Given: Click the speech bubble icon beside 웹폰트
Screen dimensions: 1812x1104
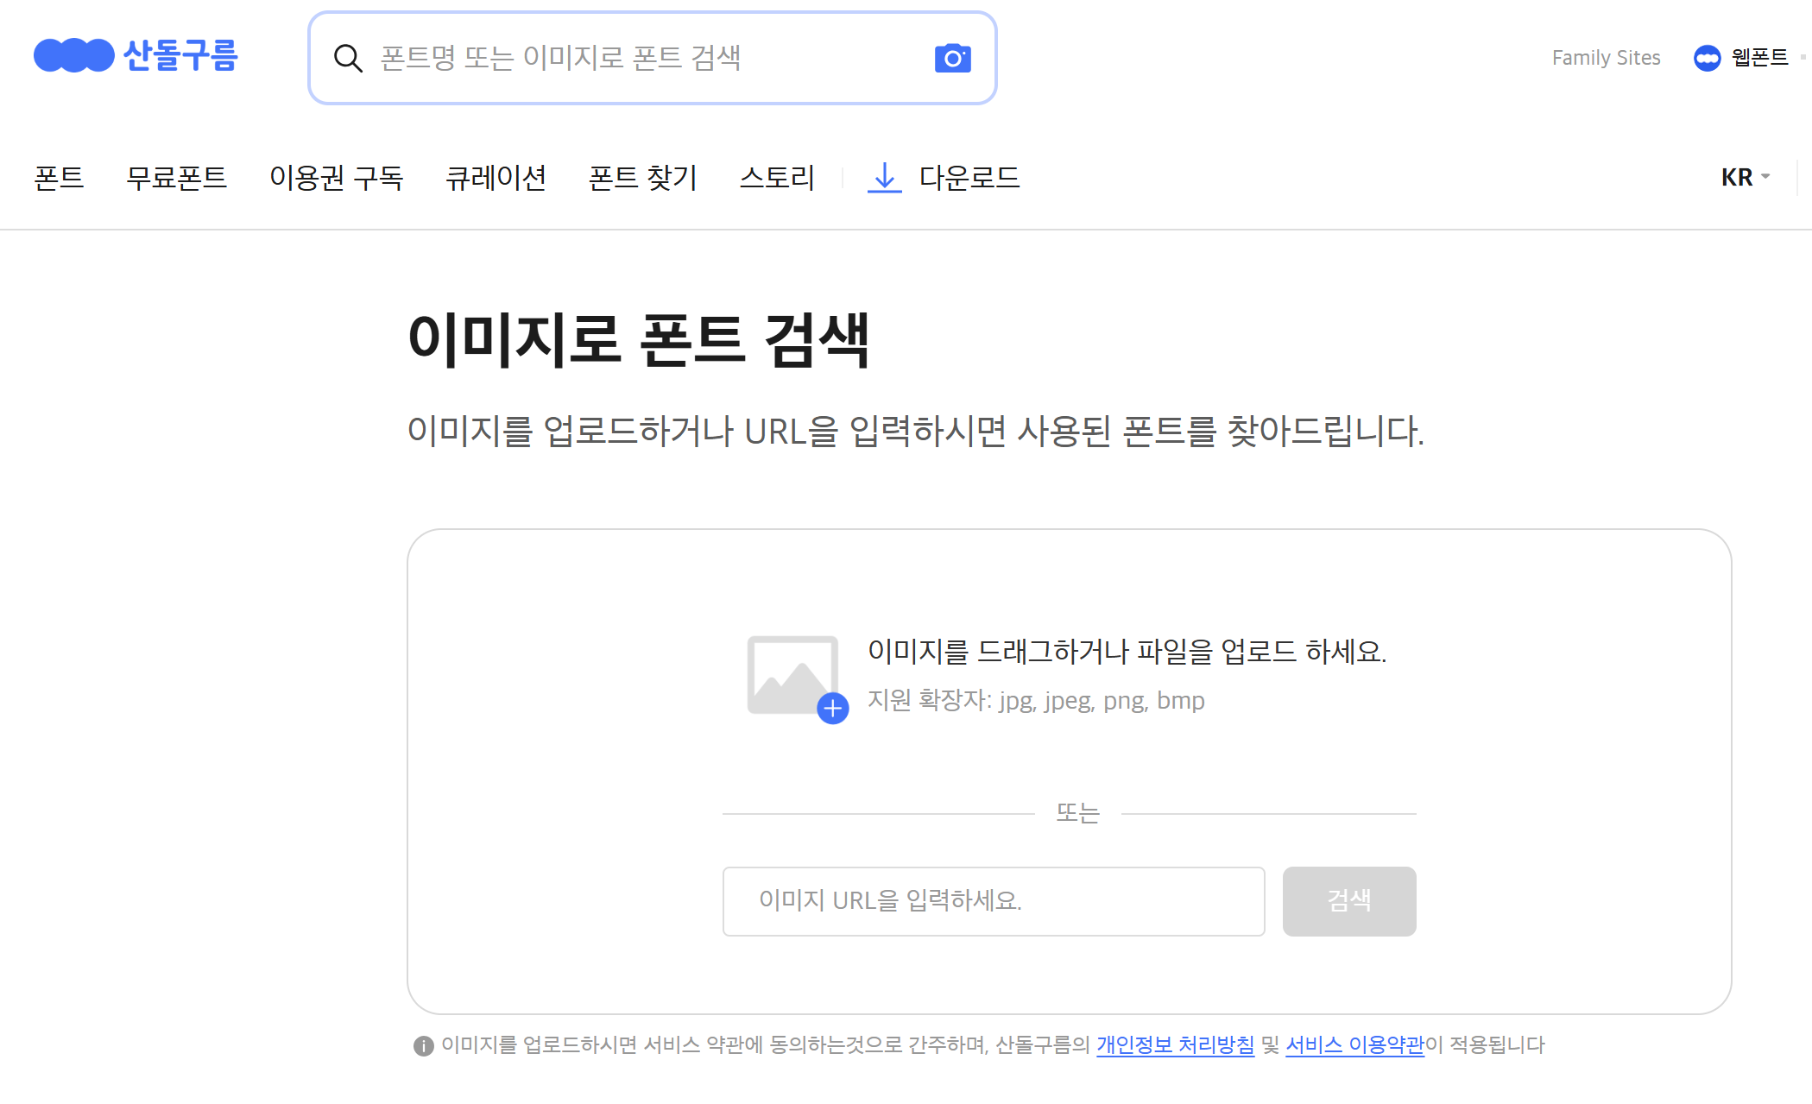Looking at the screenshot, I should tap(1708, 58).
